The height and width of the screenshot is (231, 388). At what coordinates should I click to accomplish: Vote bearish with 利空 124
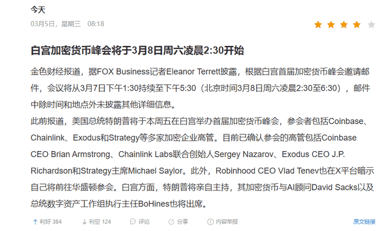(97, 222)
